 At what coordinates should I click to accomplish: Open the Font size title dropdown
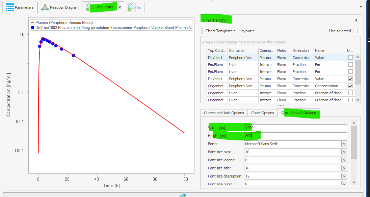tap(344, 168)
